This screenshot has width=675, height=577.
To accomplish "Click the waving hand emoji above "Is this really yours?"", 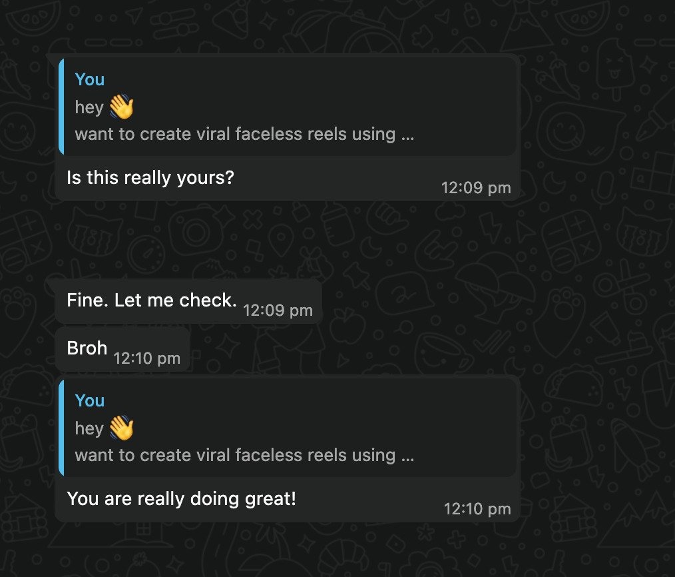I will (121, 107).
